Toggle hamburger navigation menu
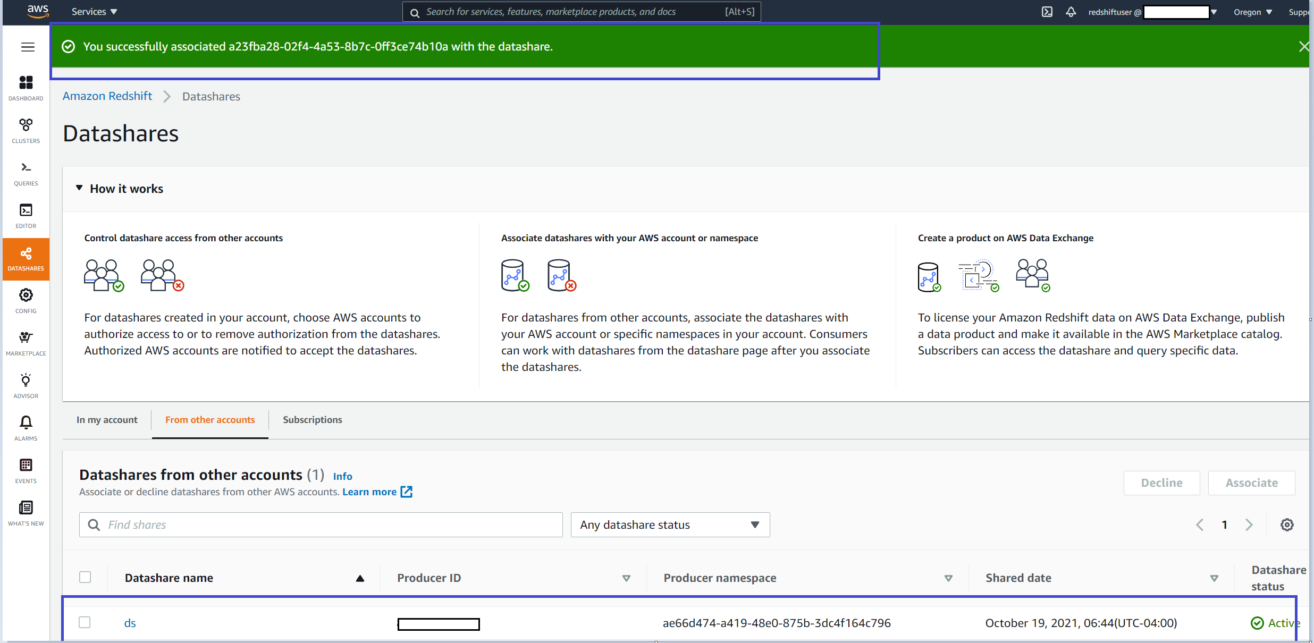 pyautogui.click(x=28, y=47)
